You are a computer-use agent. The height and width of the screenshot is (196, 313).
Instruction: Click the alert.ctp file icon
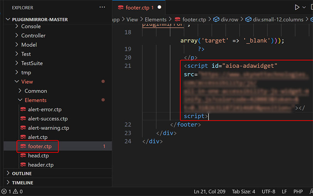coord(23,137)
